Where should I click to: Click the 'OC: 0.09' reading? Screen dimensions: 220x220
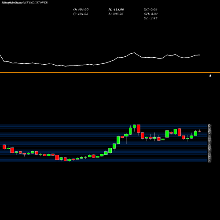click(150, 10)
